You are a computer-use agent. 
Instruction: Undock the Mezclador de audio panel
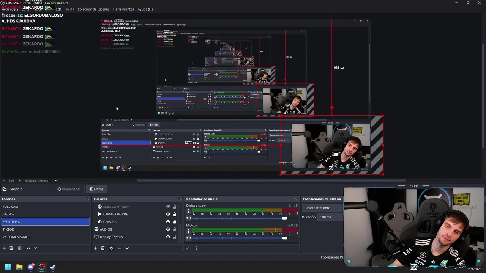coord(297,199)
